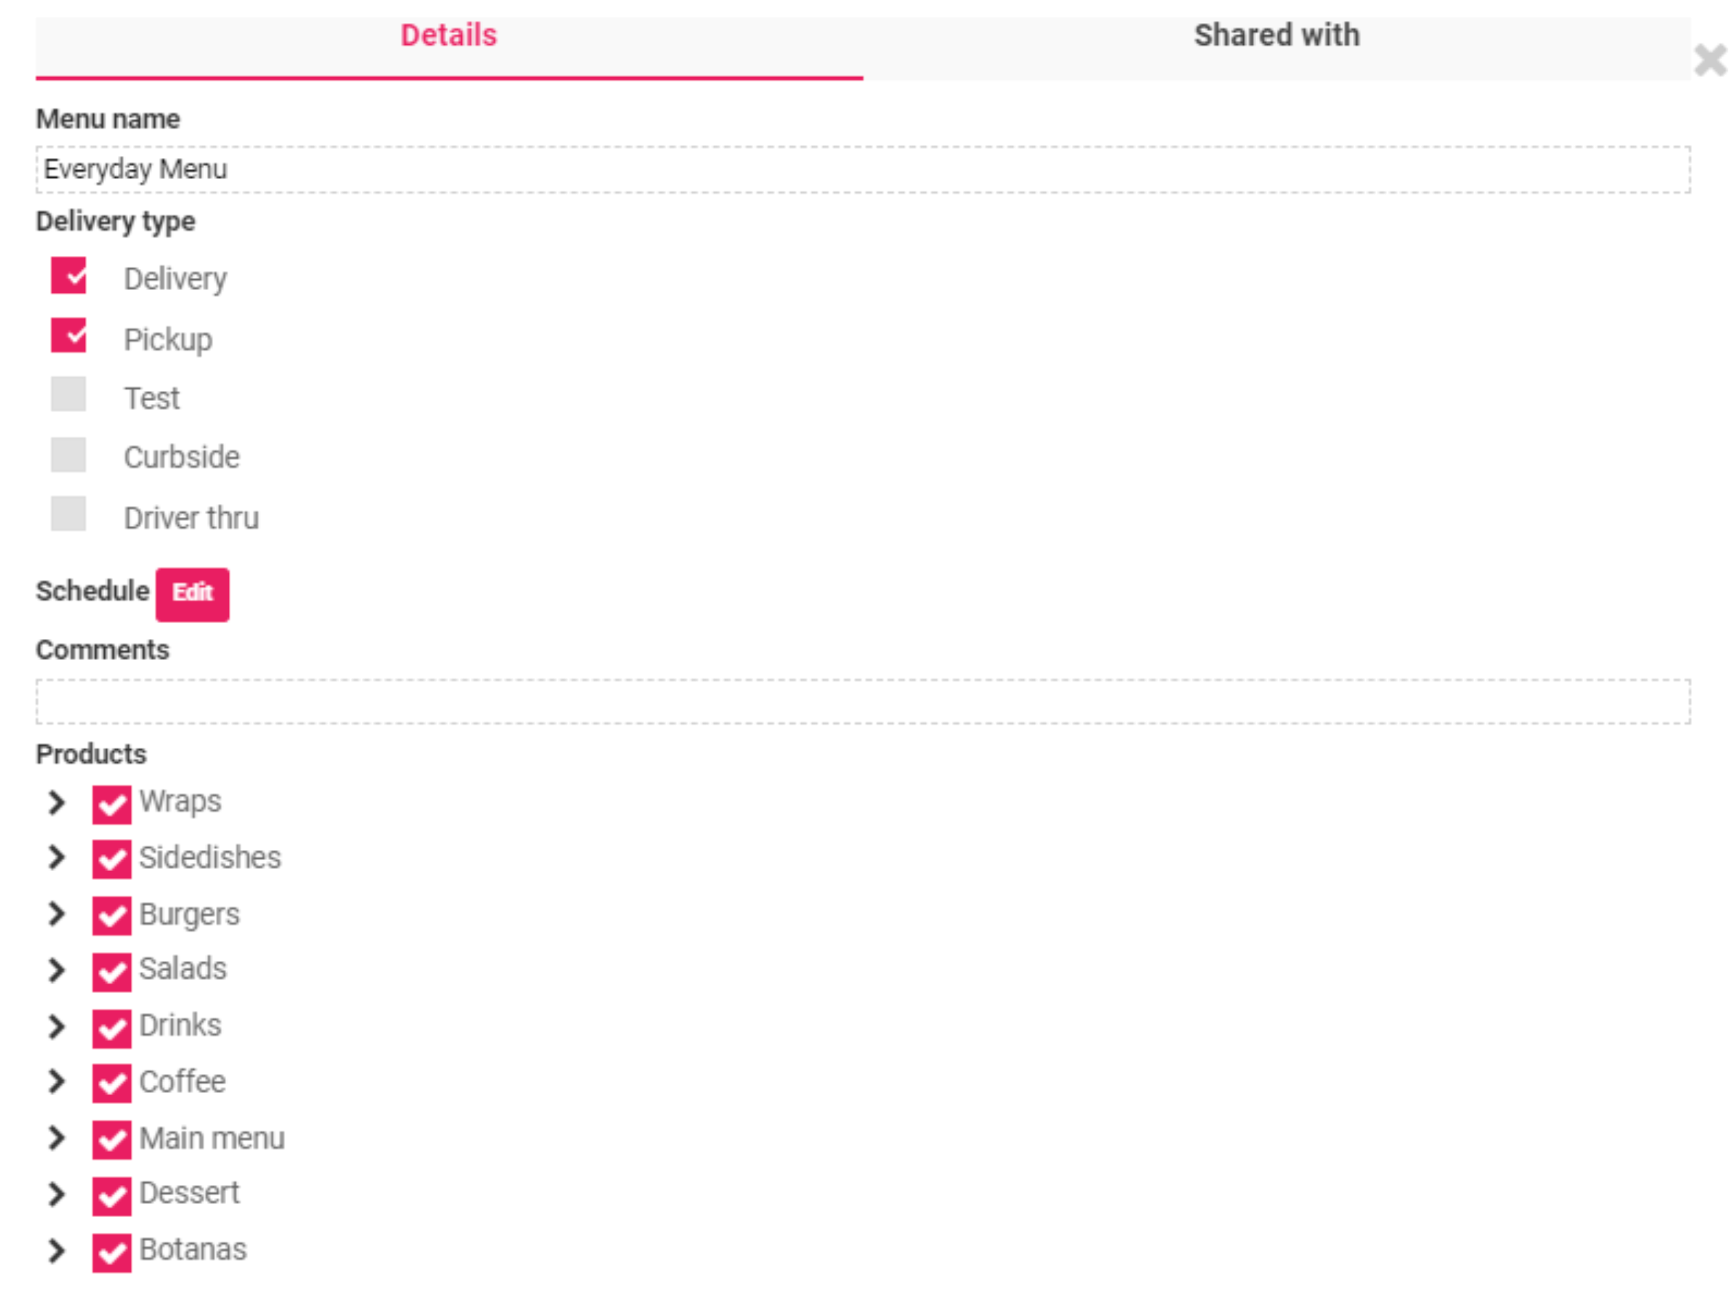
Task: Close the menu details dialog
Action: click(x=1710, y=60)
